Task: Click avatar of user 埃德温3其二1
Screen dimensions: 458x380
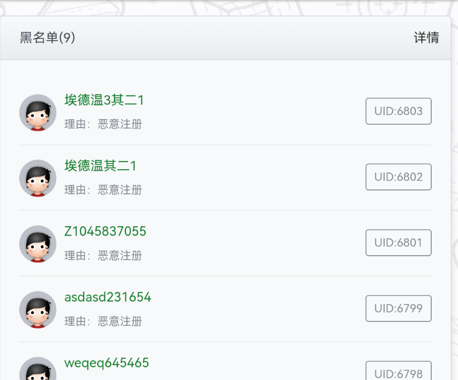Action: [38, 112]
